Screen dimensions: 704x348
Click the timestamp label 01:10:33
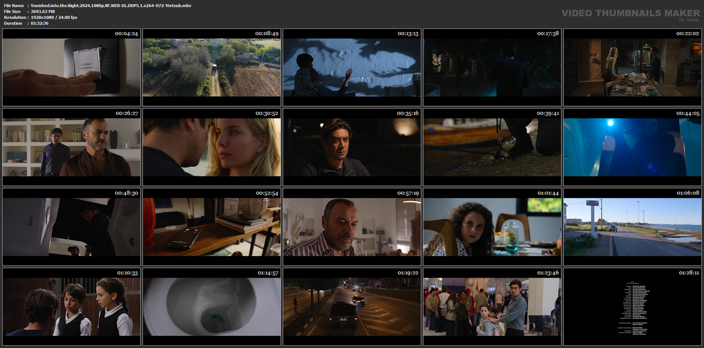[127, 273]
